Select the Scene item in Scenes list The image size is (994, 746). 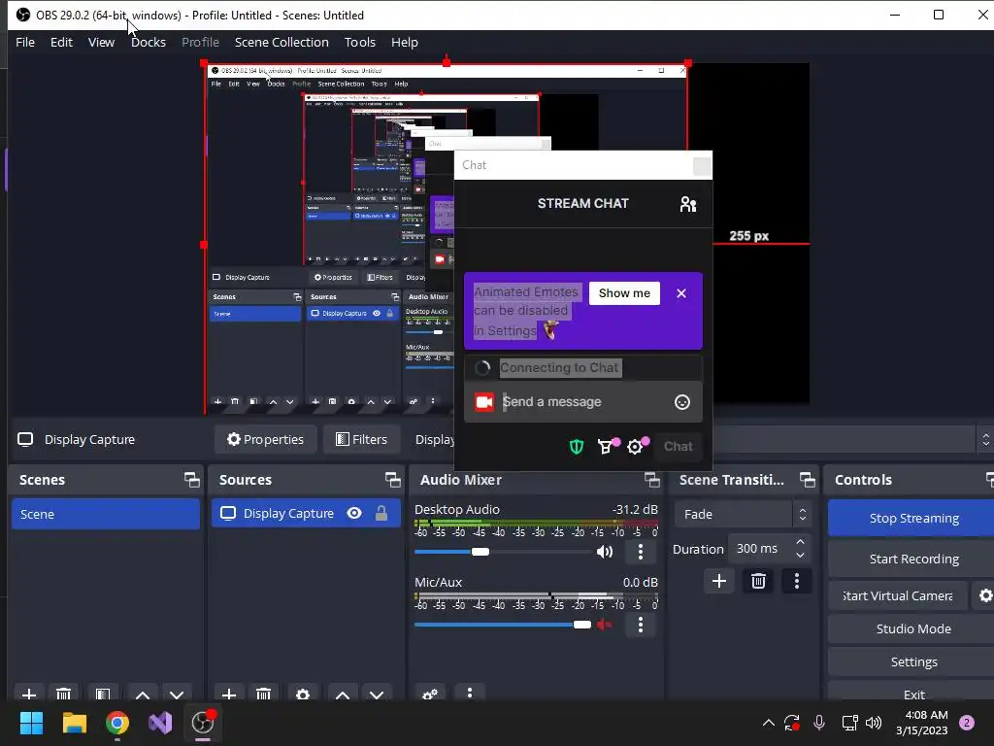[x=105, y=514]
